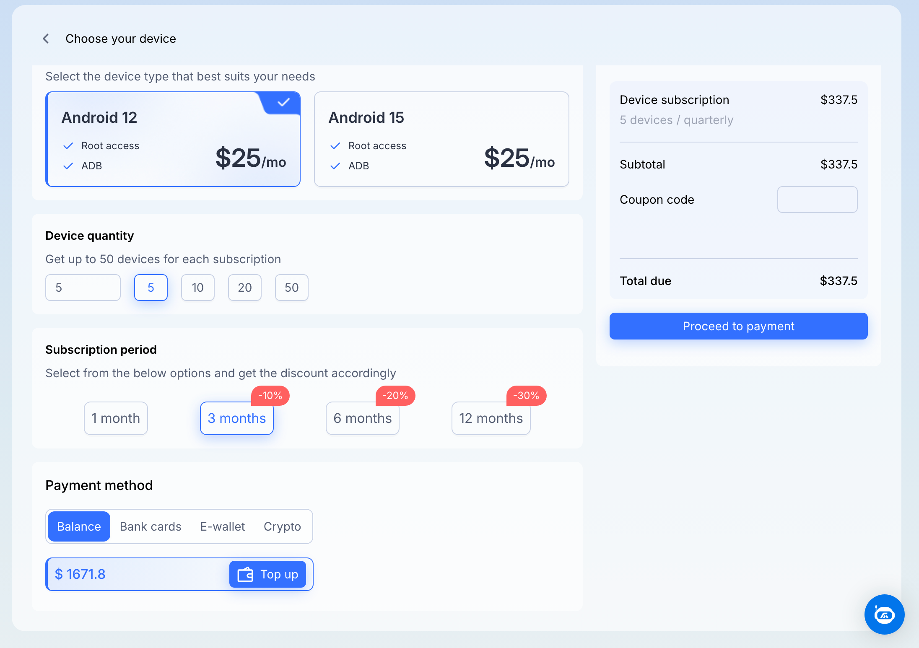Screen dimensions: 919x648
Task: Click the ADB checkmark icon on Android 15
Action: 335,166
